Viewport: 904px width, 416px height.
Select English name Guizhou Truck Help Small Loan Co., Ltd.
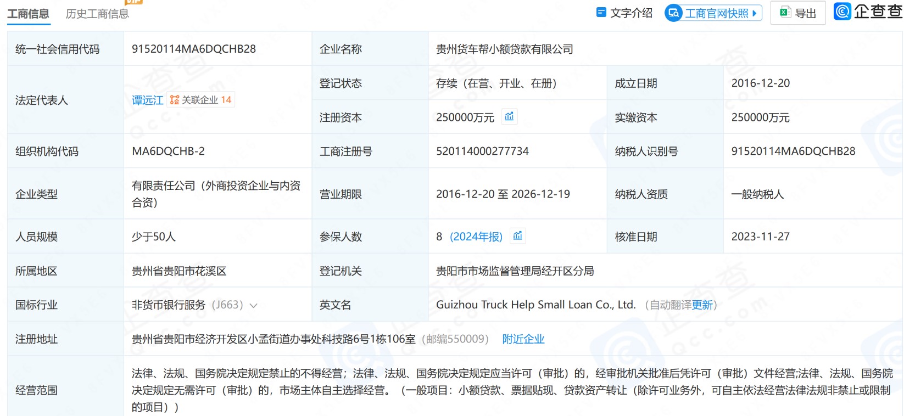point(535,305)
